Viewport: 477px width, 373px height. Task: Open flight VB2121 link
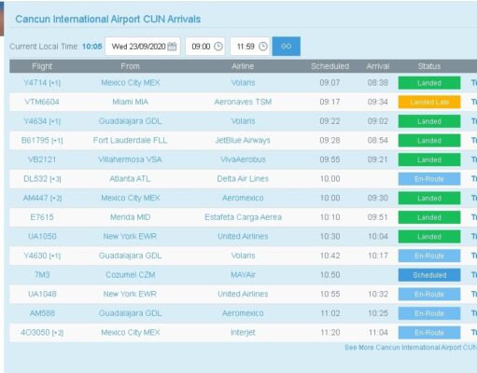pyautogui.click(x=42, y=159)
